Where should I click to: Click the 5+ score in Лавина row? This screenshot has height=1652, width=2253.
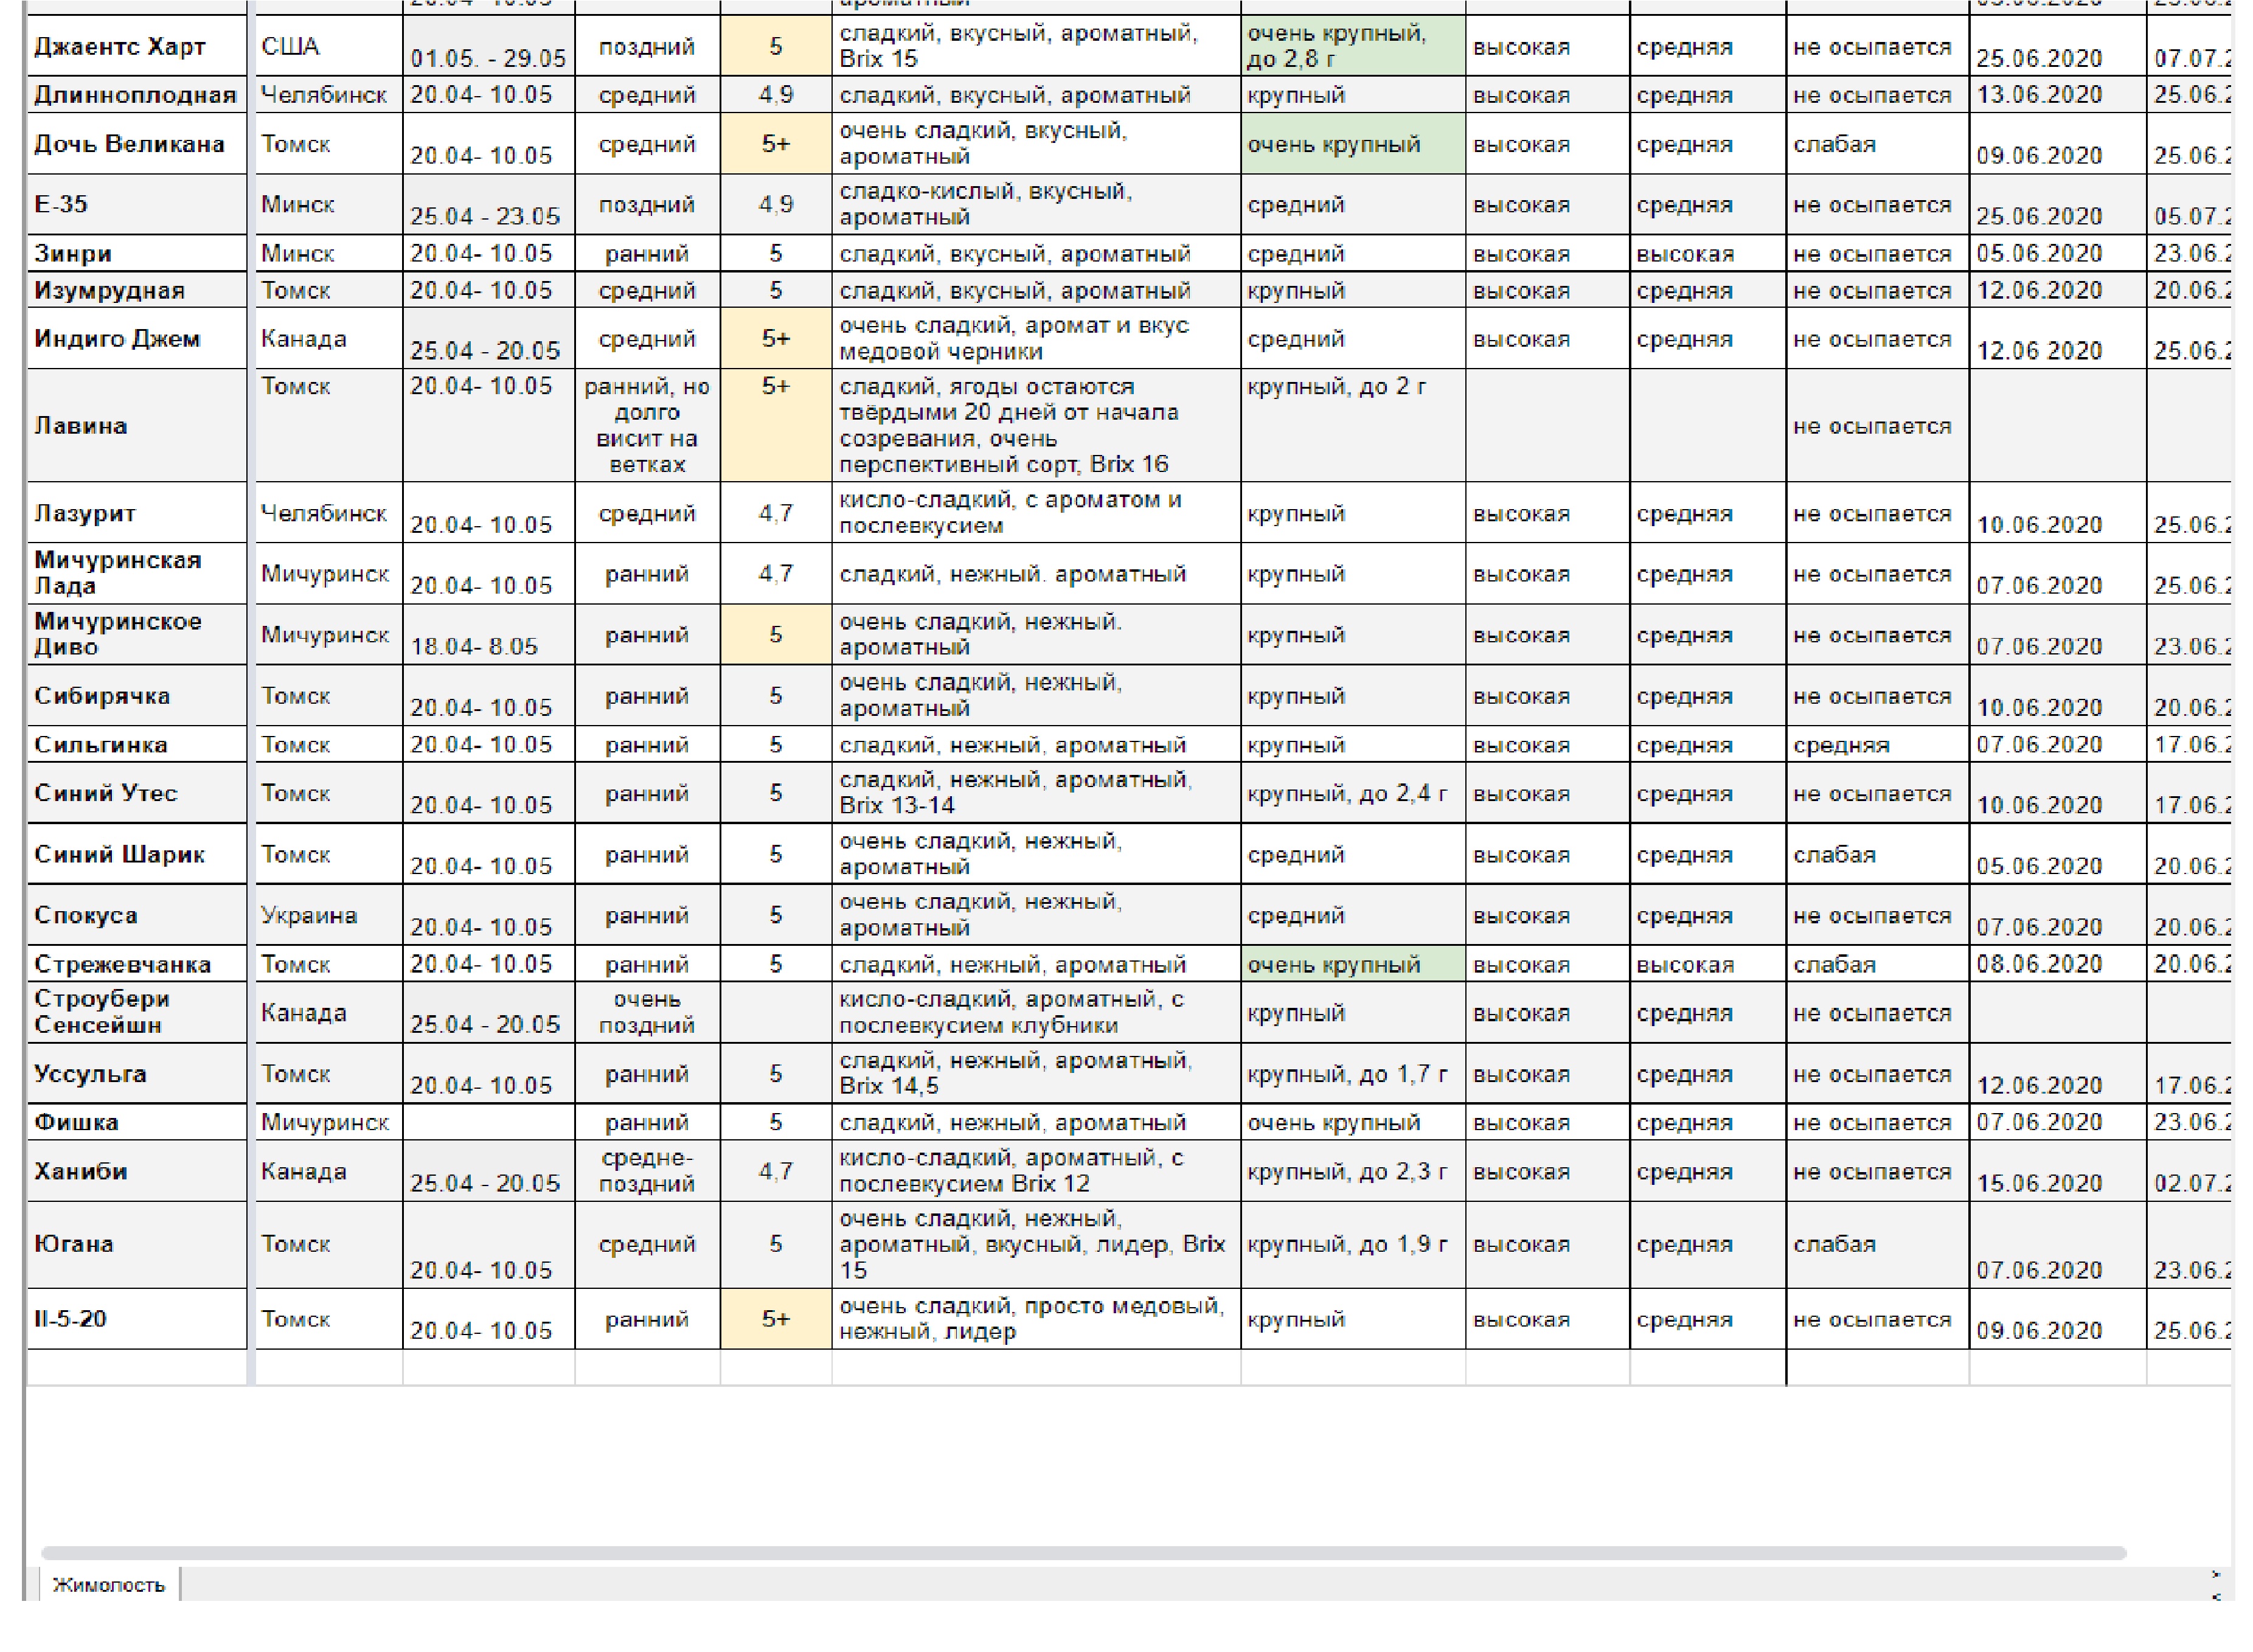[x=776, y=425]
